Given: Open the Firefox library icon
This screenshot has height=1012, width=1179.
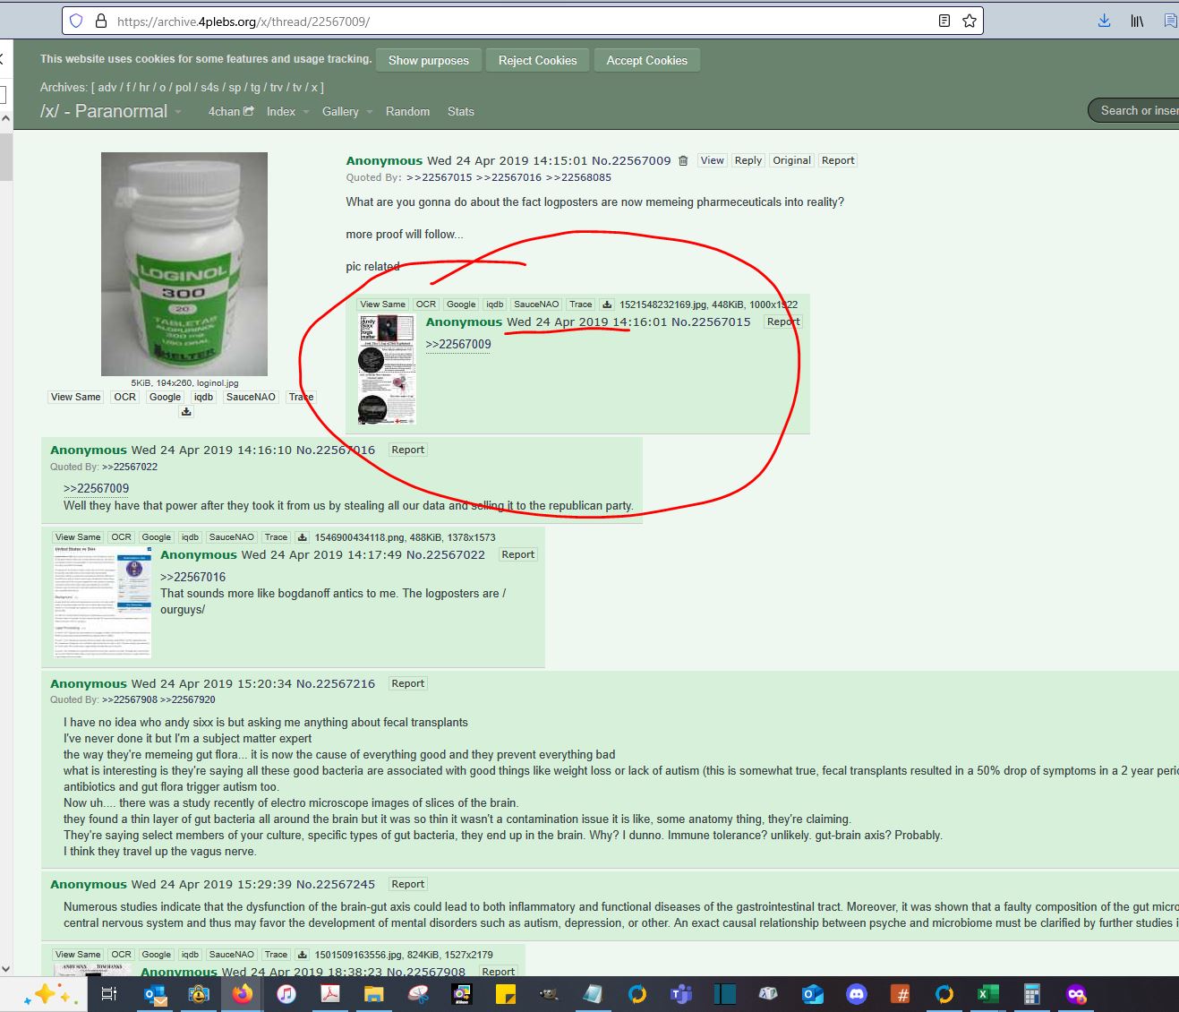Looking at the screenshot, I should [x=1137, y=21].
